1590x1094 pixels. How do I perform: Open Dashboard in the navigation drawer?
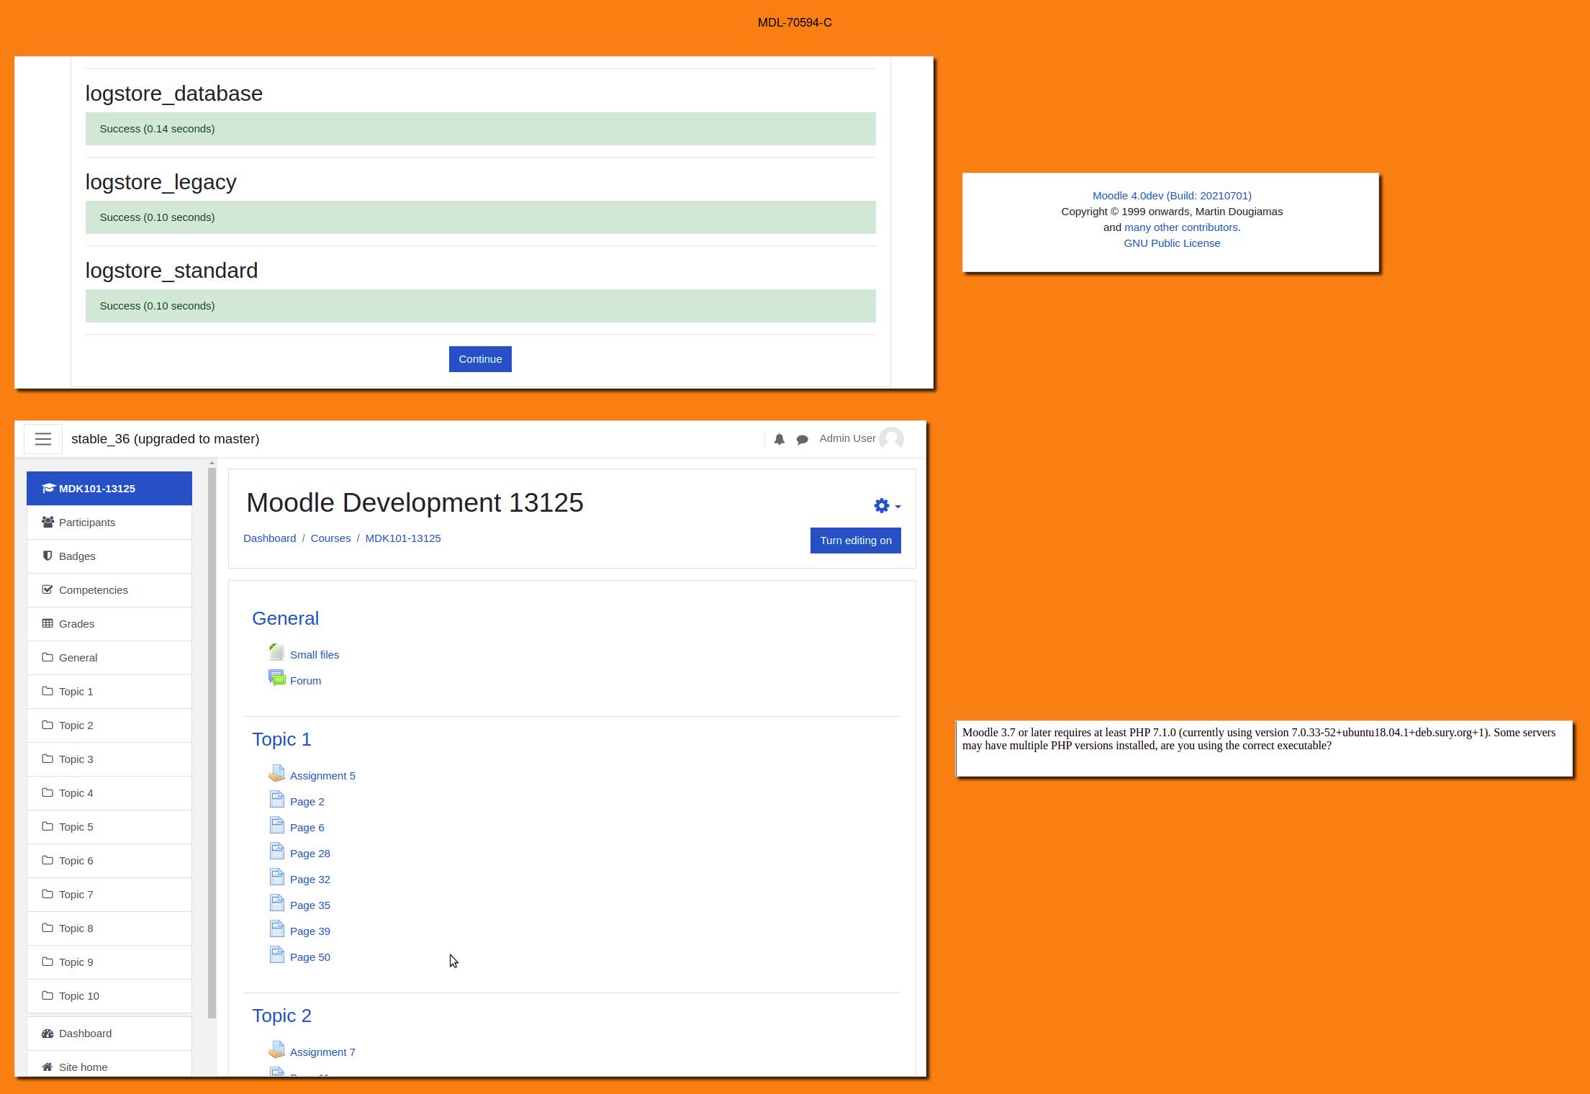[x=109, y=1034]
